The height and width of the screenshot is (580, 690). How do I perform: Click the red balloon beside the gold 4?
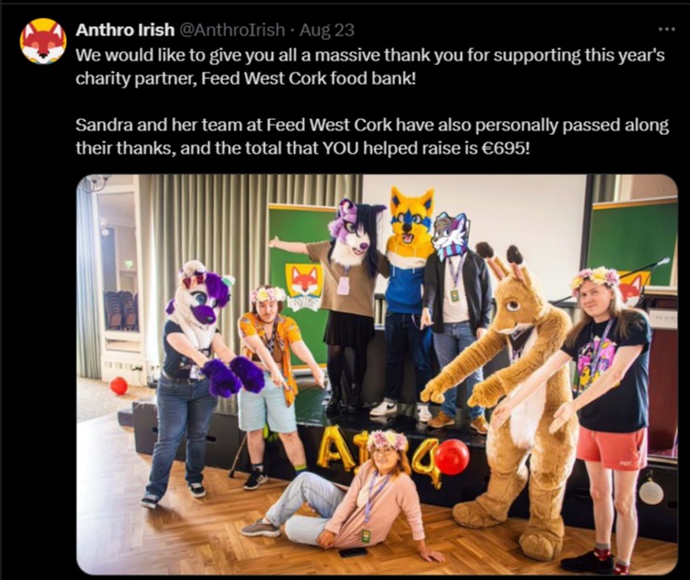(x=452, y=457)
